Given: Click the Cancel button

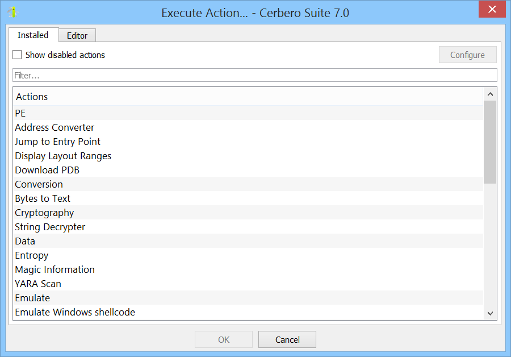Looking at the screenshot, I should [287, 339].
